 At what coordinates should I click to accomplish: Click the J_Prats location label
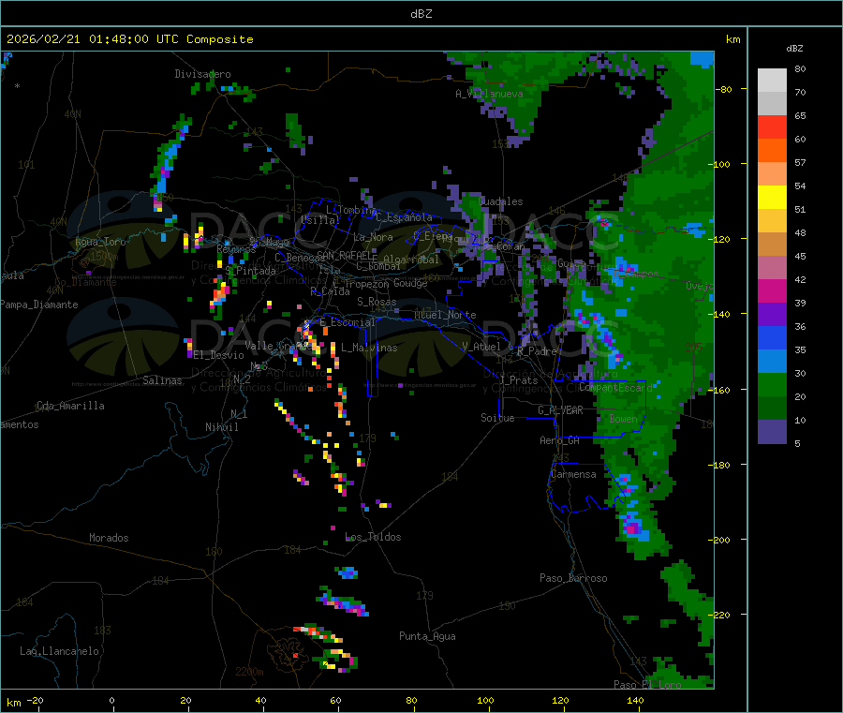pos(519,380)
